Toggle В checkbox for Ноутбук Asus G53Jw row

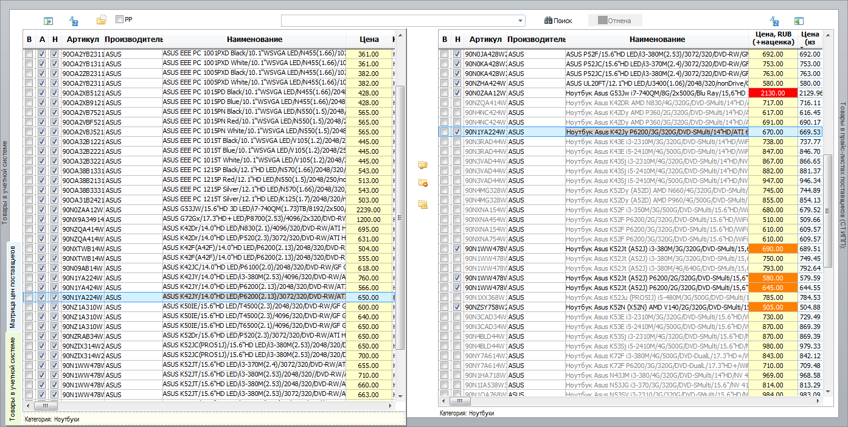tap(444, 93)
